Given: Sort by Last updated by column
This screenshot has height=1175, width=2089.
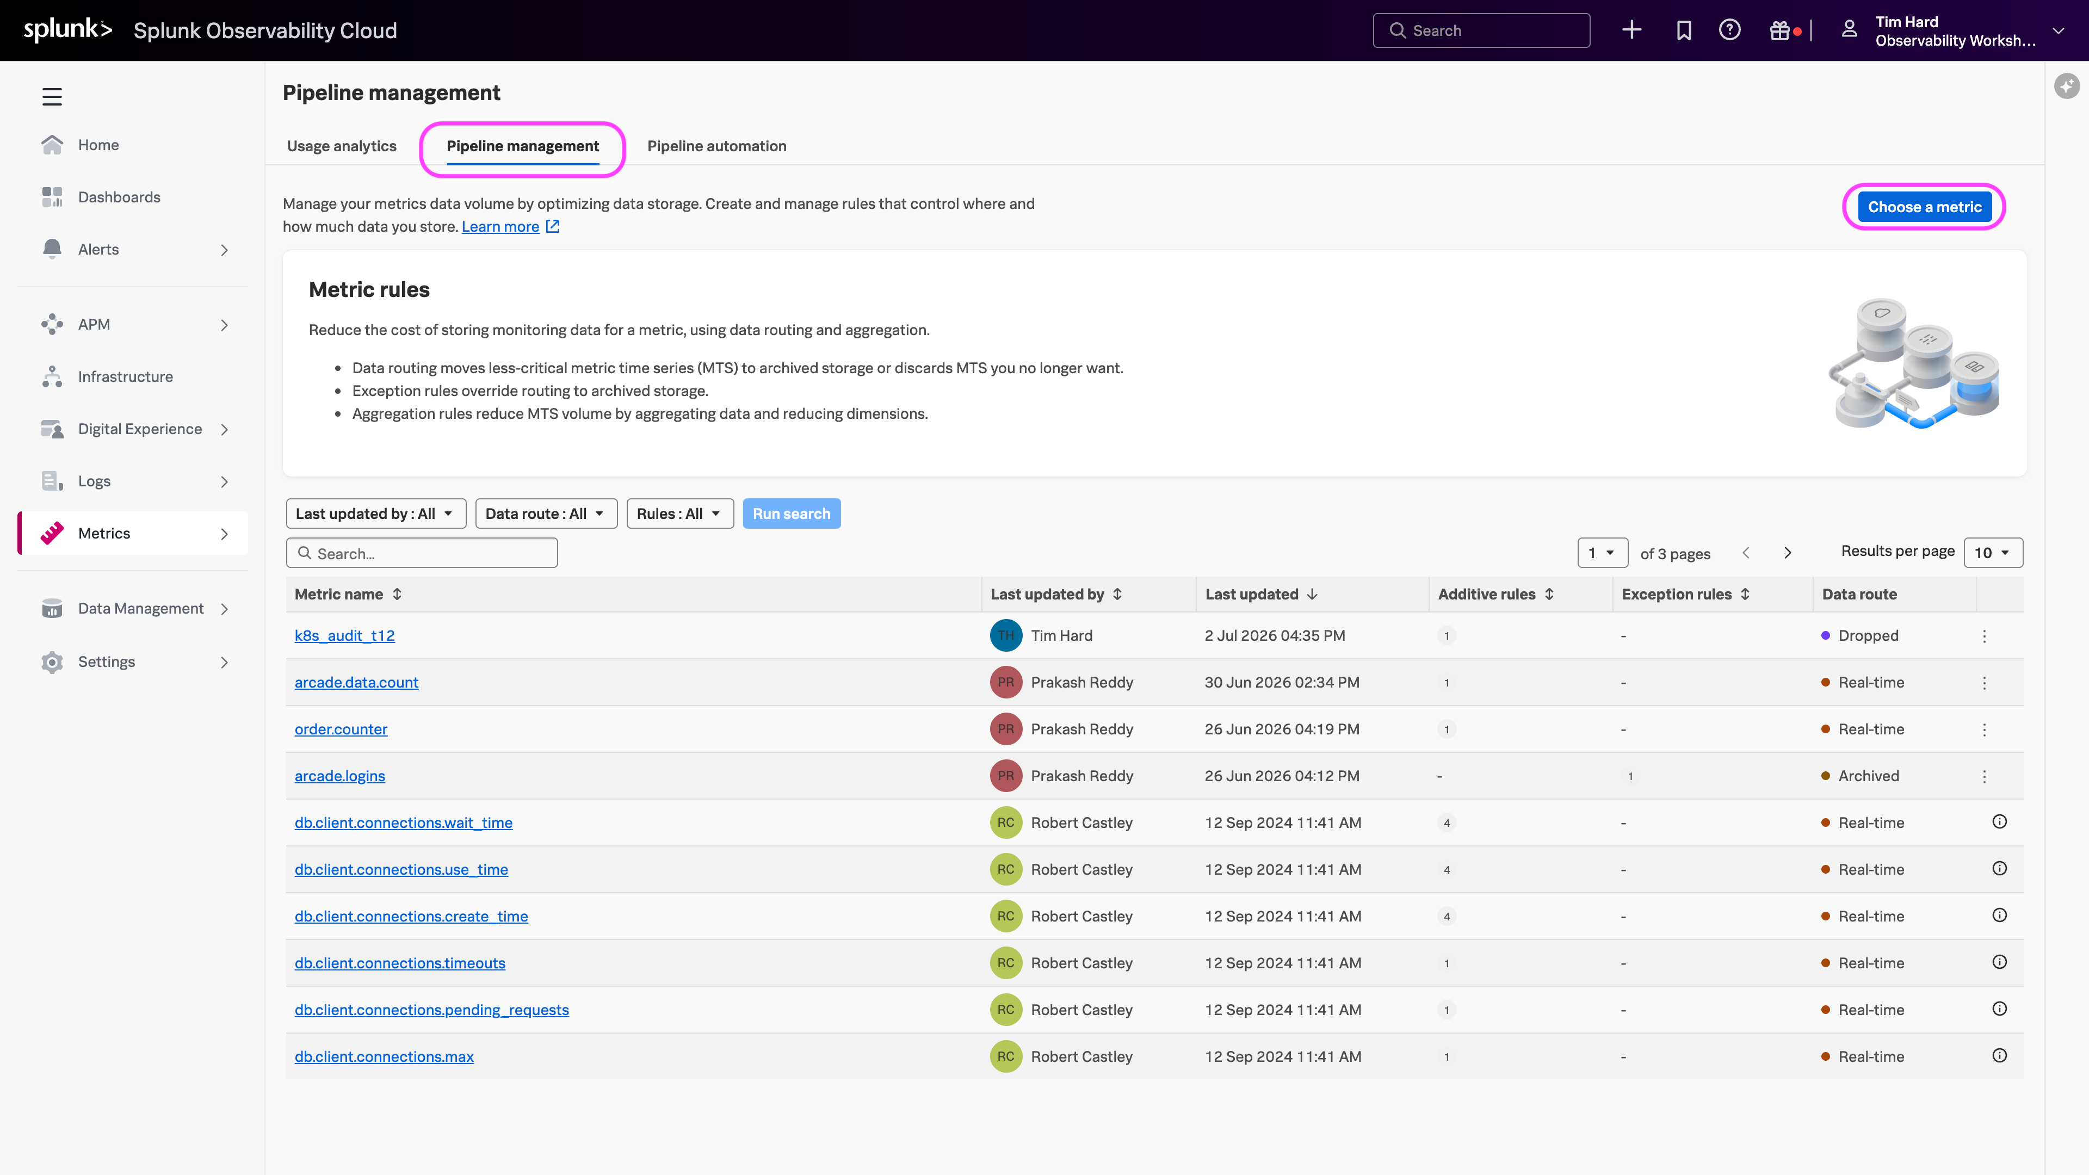Looking at the screenshot, I should [1117, 595].
